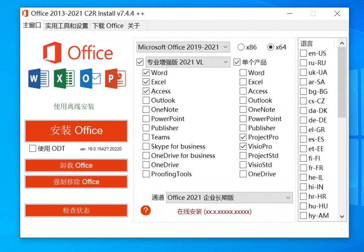The image size is (364, 252).
Task: Check Skype for business checkbox
Action: [x=146, y=146]
